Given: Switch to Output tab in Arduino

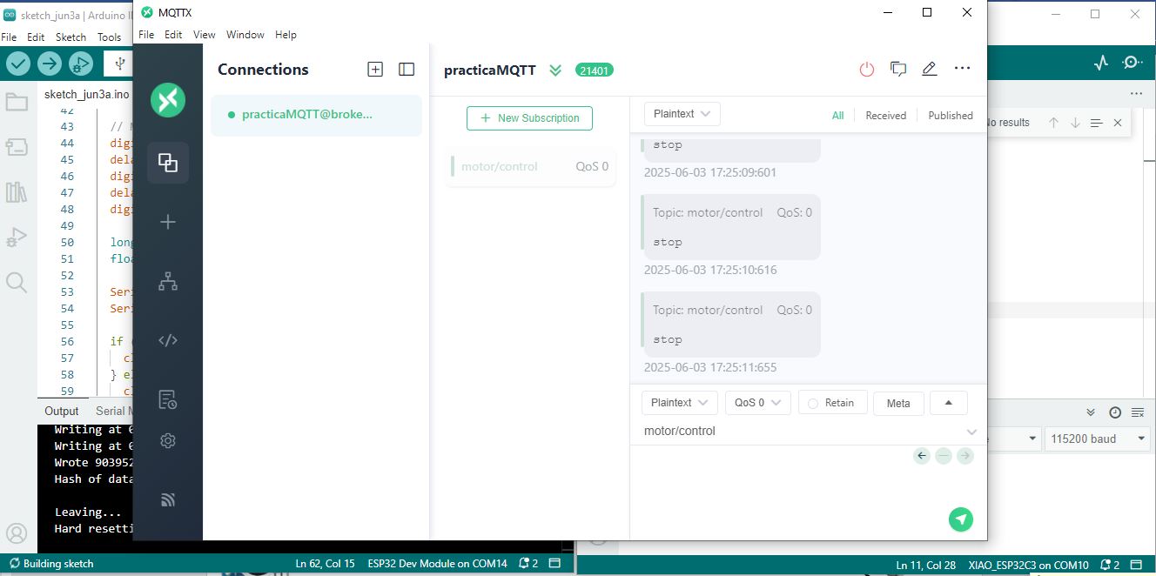Looking at the screenshot, I should [x=62, y=411].
